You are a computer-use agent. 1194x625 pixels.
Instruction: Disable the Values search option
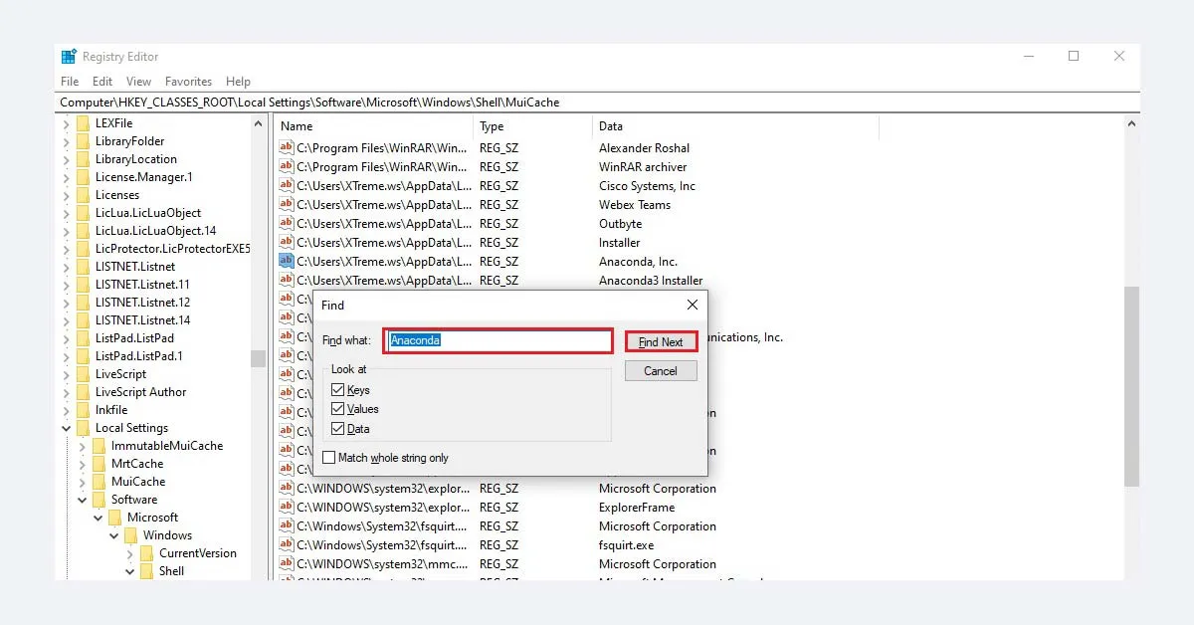(339, 408)
